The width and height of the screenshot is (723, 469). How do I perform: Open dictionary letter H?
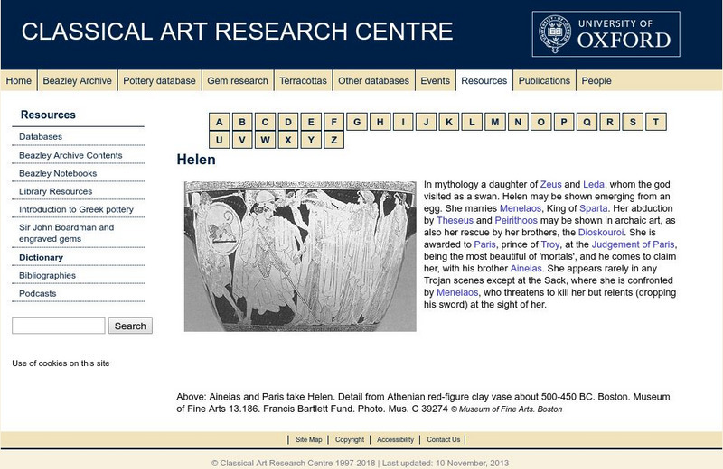coord(380,122)
